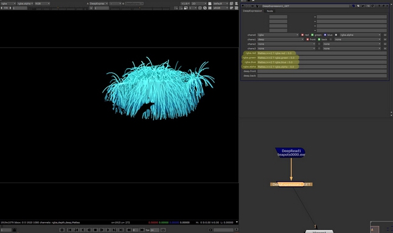Click the node color swatch in properties header
The height and width of the screenshot is (233, 393).
click(x=353, y=5)
